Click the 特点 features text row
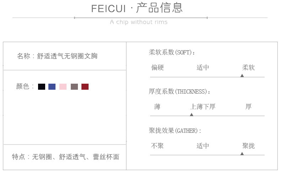The width and height of the screenshot is (281, 183). 65,157
